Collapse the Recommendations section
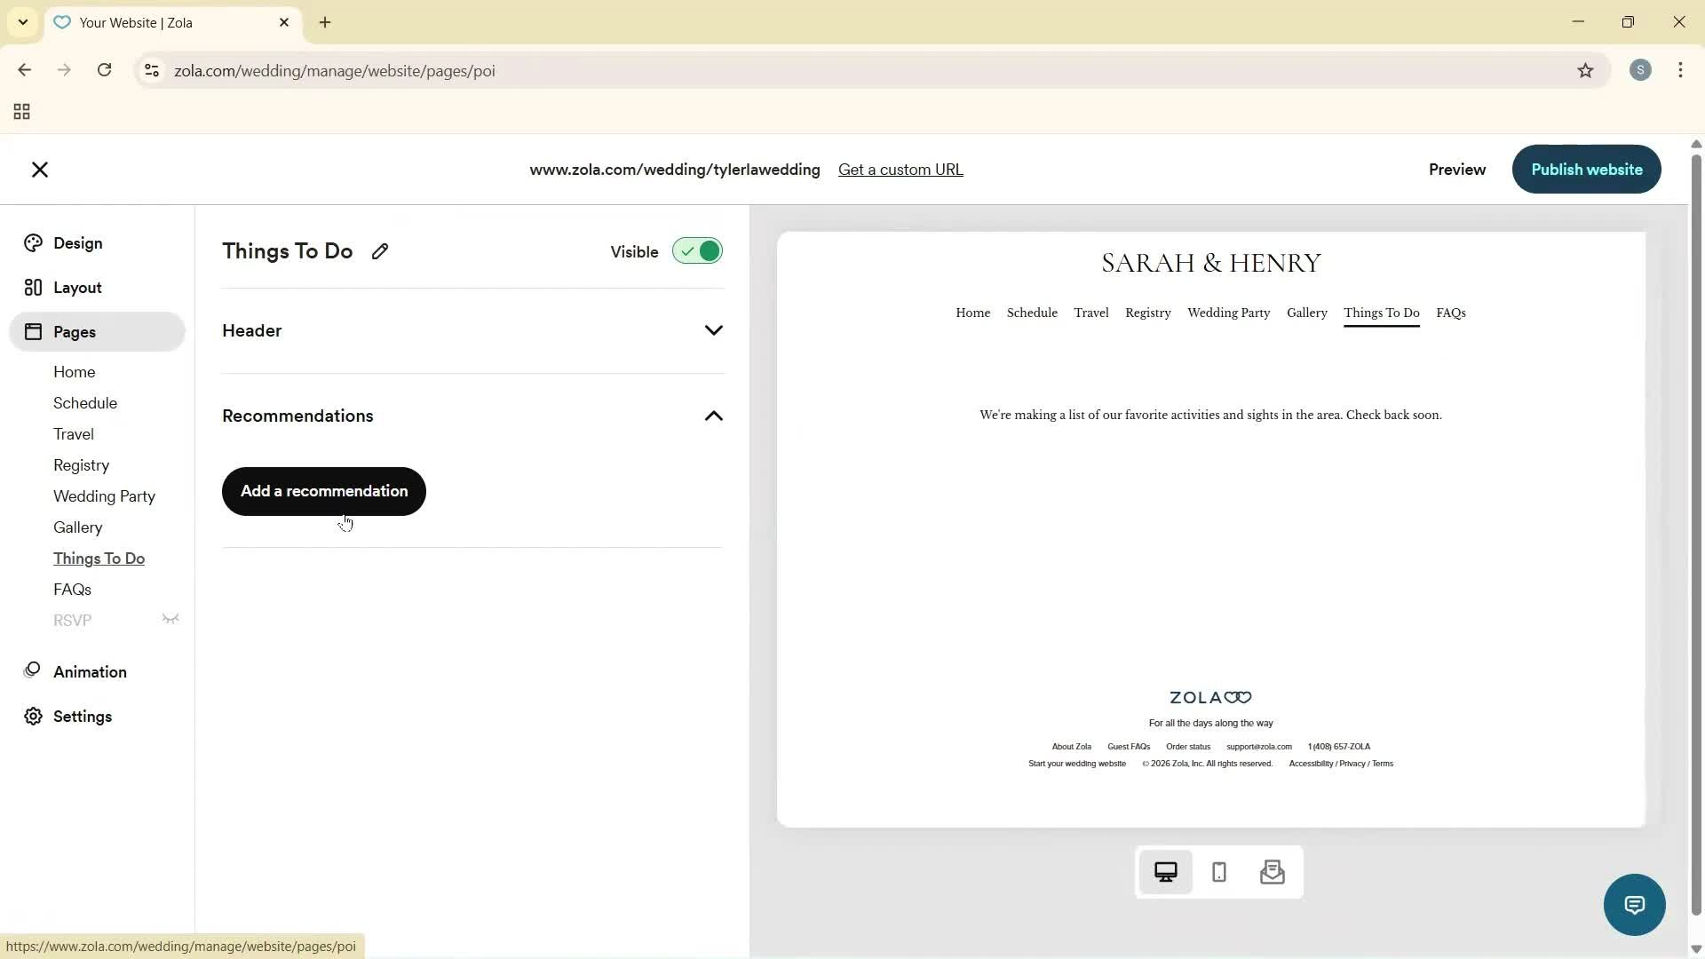The image size is (1705, 959). [x=714, y=416]
